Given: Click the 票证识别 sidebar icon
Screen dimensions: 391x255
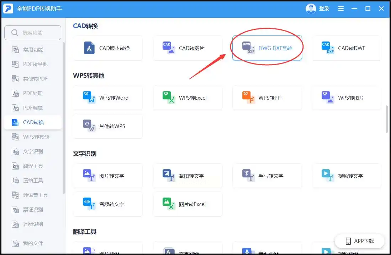Looking at the screenshot, I should (15, 210).
